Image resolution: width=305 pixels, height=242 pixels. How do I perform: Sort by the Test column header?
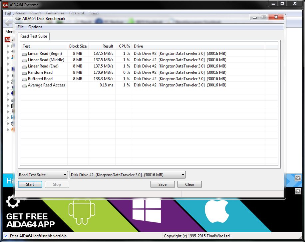pos(44,46)
